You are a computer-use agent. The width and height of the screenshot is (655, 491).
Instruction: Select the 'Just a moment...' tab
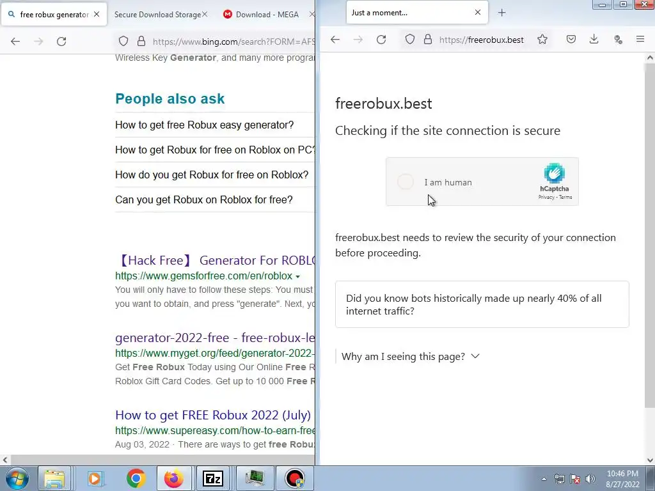[x=417, y=13]
